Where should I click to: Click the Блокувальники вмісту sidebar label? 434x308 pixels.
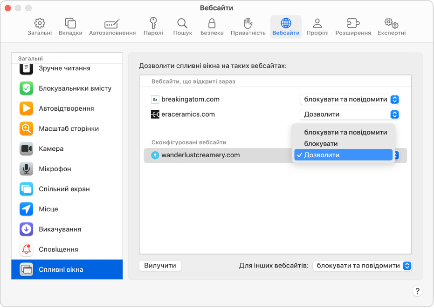point(75,88)
